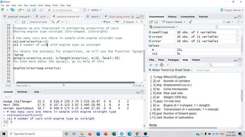The width and height of the screenshot is (245, 137).
Task: Click Import Dataset button
Action: [x=172, y=22]
